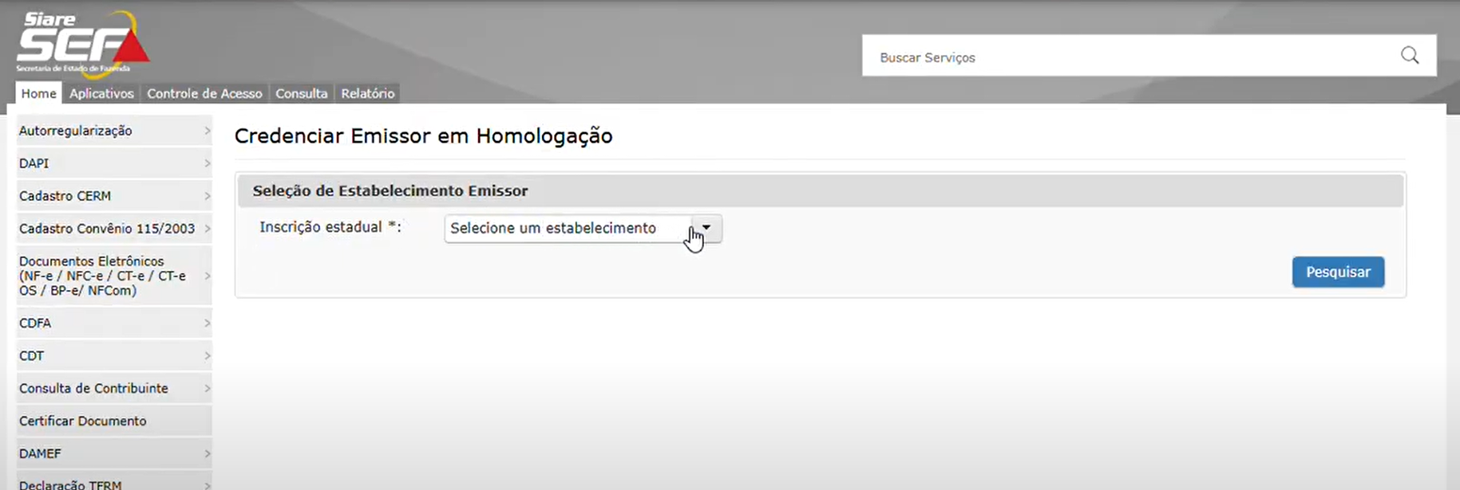Select the Consulta tab
Screen dimensions: 1460x490
(x=301, y=93)
